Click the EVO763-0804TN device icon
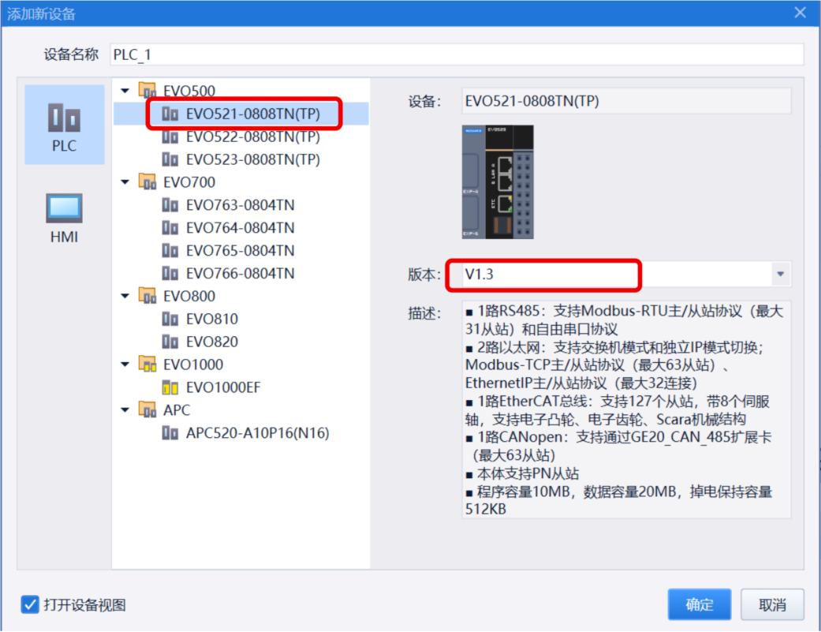 pos(170,205)
